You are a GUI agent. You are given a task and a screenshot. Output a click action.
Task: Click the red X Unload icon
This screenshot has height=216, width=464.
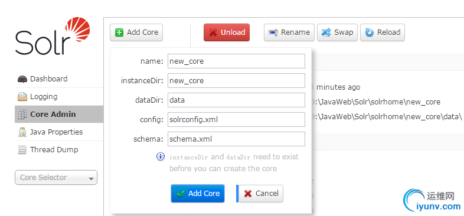pos(213,32)
